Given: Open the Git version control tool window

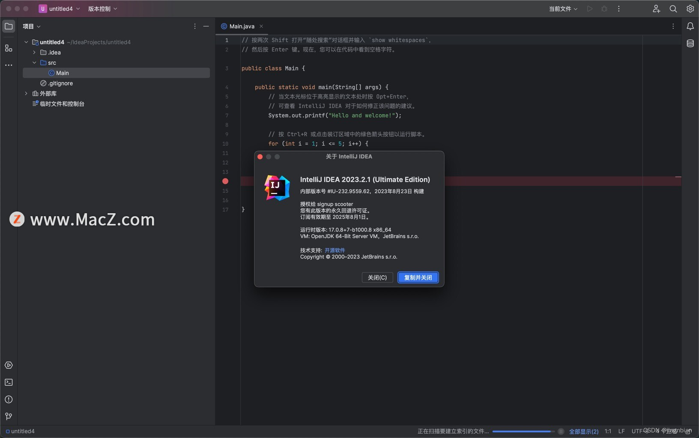Looking at the screenshot, I should coord(9,417).
